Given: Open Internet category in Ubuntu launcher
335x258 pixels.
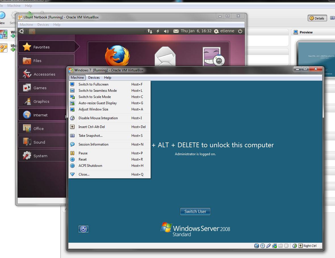Looking at the screenshot, I should pos(42,115).
